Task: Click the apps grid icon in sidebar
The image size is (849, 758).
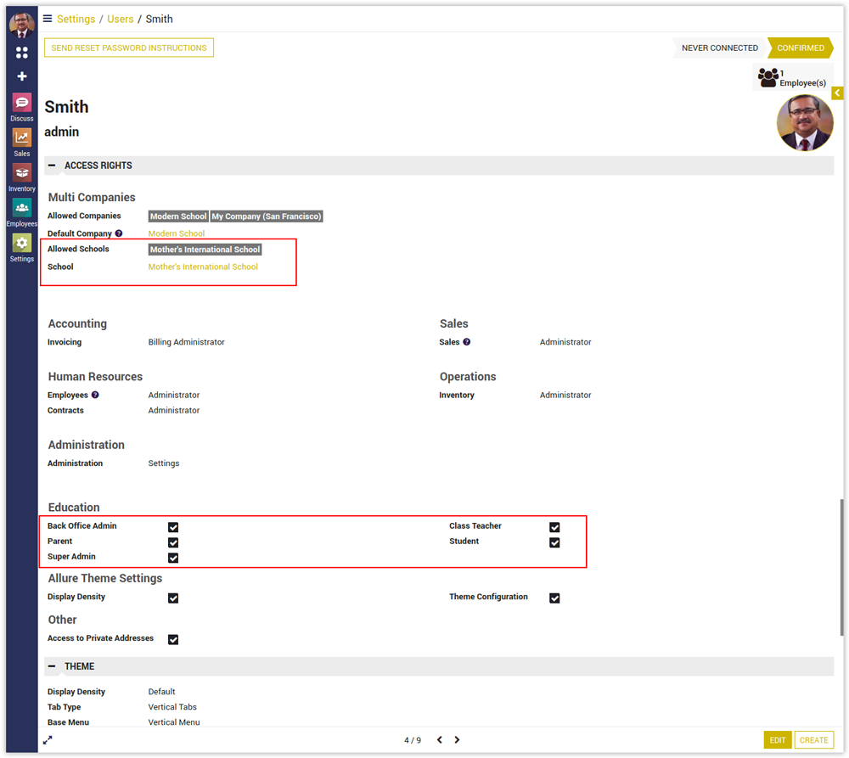Action: (x=22, y=53)
